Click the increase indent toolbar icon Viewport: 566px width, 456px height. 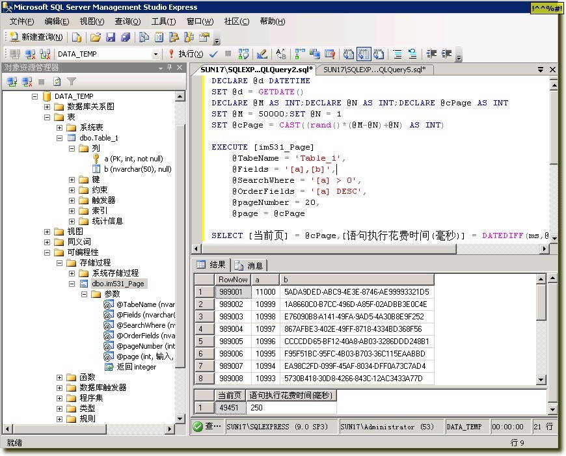(448, 54)
